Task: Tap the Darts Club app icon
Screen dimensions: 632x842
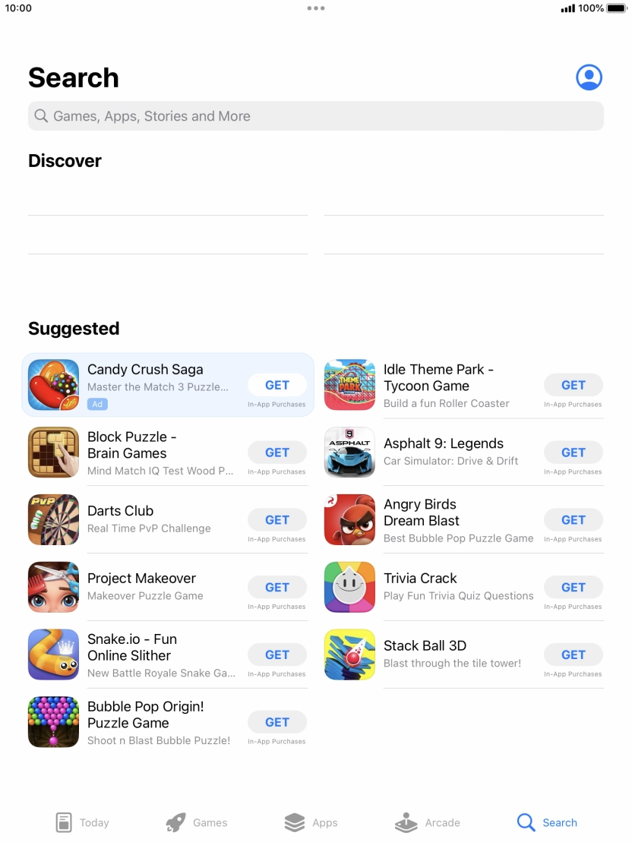Action: [x=53, y=520]
